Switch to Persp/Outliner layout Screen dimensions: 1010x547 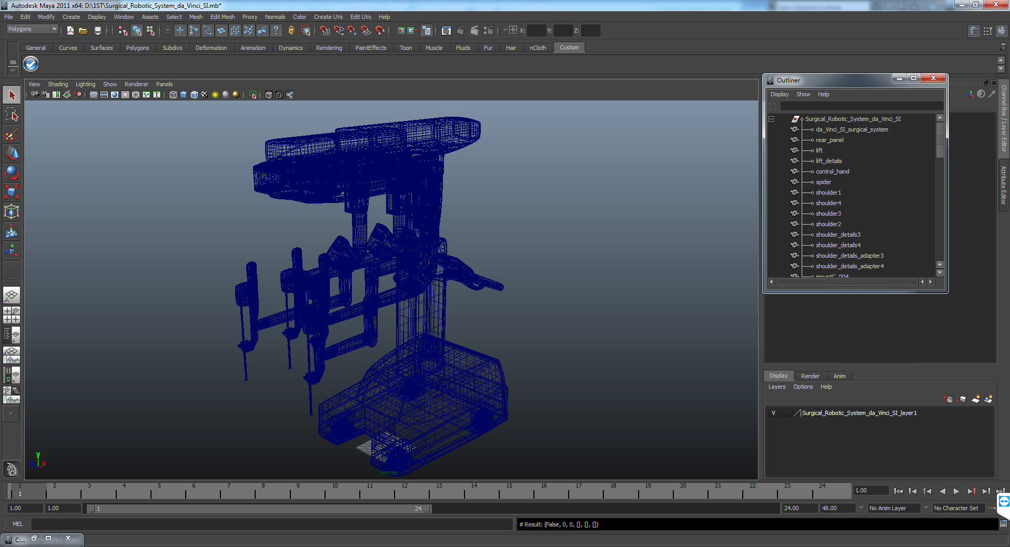(12, 335)
